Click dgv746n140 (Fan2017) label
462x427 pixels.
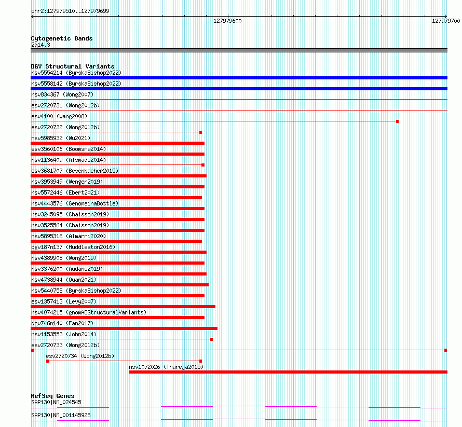(x=62, y=323)
